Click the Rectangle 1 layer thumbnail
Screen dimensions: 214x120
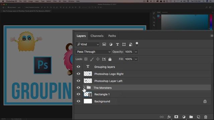(x=88, y=94)
